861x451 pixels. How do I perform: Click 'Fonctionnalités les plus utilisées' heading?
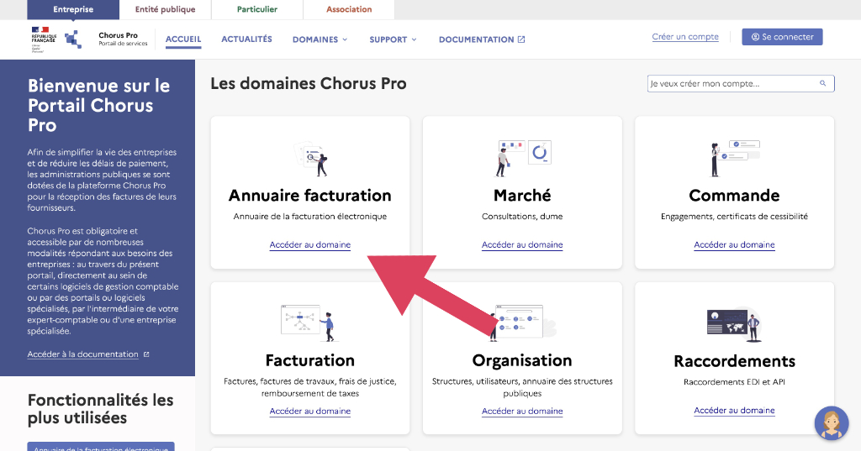pyautogui.click(x=101, y=409)
